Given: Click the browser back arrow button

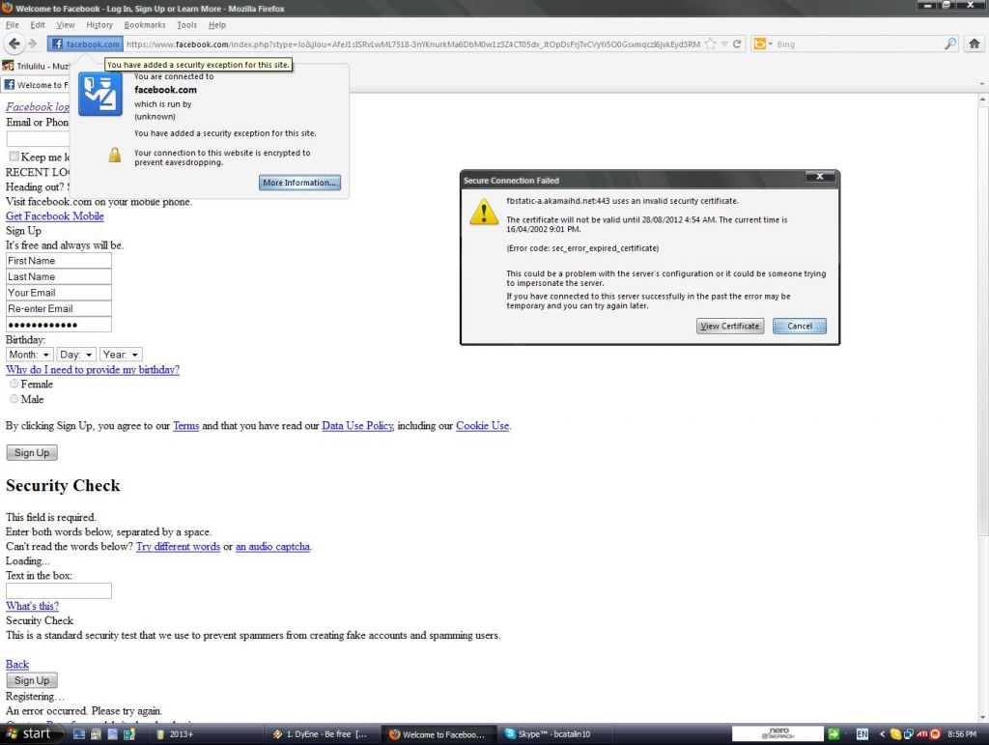Looking at the screenshot, I should point(14,43).
